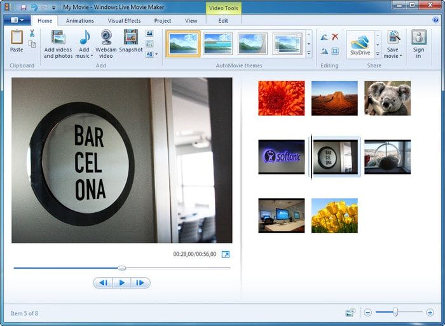Open the Movie Maker application menu button
The width and height of the screenshot is (445, 326).
coord(17,20)
